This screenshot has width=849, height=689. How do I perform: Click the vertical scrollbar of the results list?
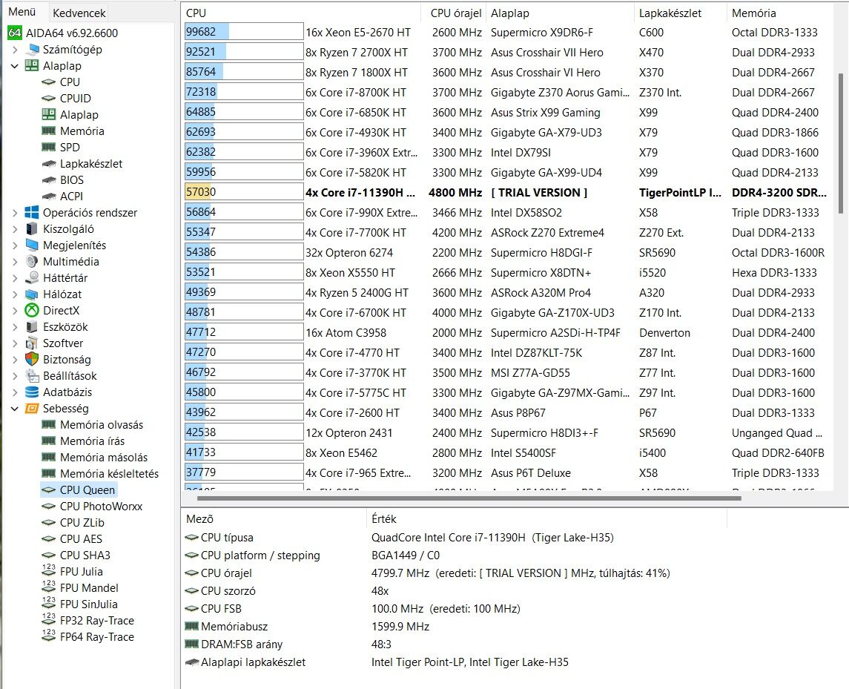coord(840,144)
